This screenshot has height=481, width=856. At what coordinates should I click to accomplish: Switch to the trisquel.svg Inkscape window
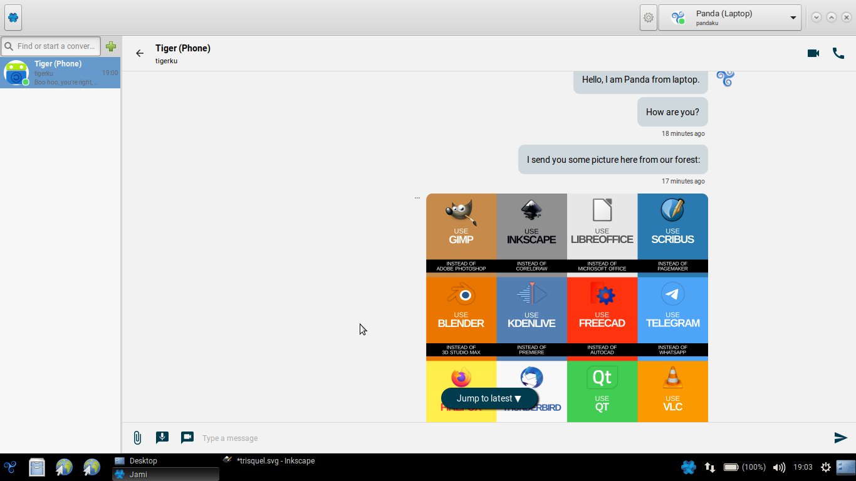[x=274, y=460]
